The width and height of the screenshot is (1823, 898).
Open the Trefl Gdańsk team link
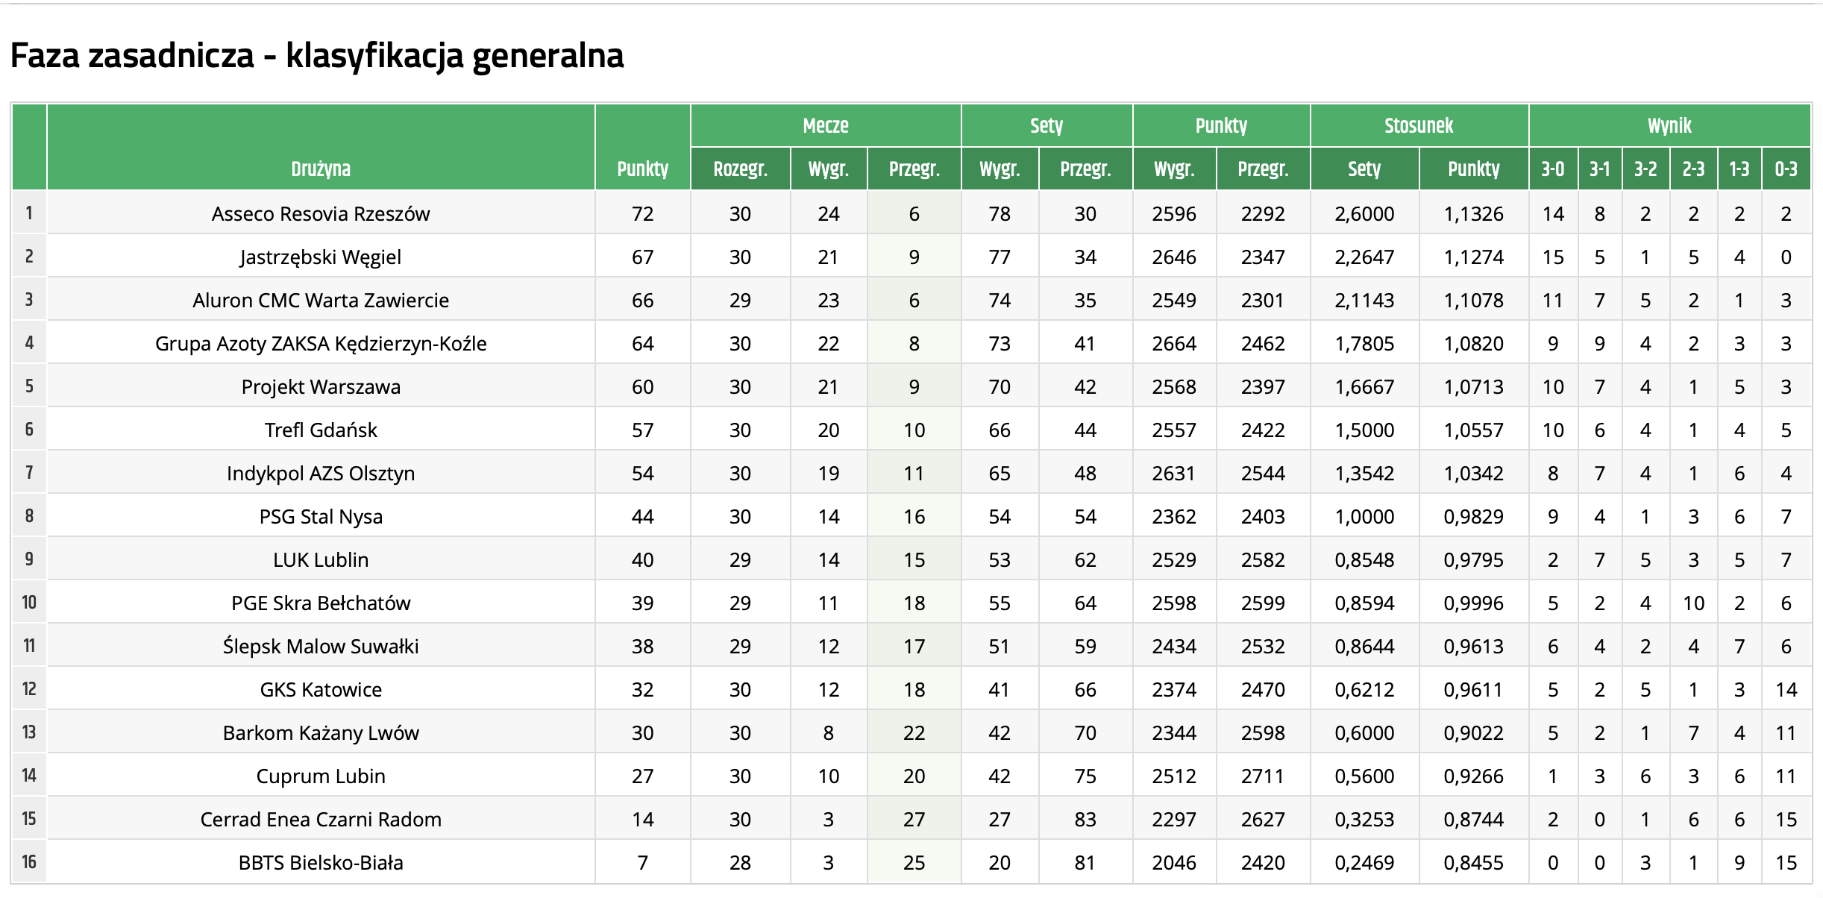[x=321, y=430]
